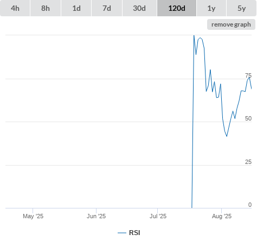
Task: Select the 4h time range tab
Action: click(15, 8)
